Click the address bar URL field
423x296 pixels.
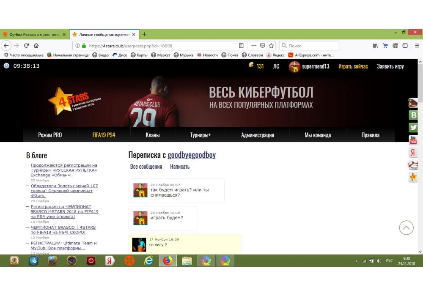point(162,46)
